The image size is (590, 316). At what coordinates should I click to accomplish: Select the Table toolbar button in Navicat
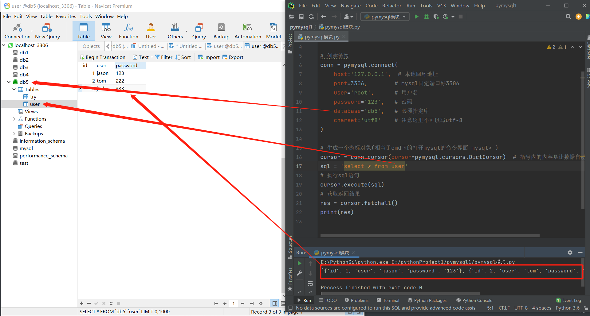(x=84, y=31)
